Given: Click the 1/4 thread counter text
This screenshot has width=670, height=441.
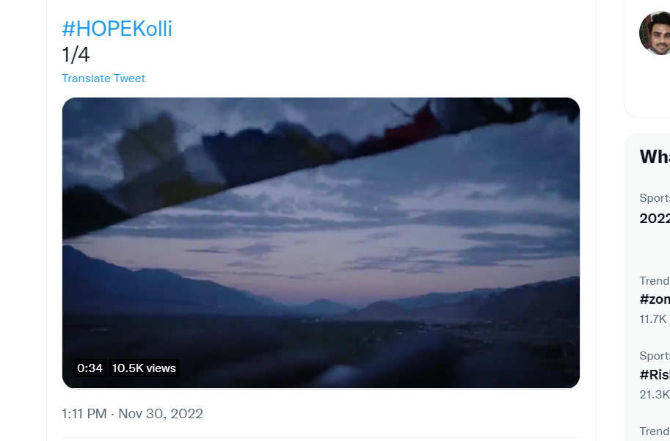Looking at the screenshot, I should (76, 55).
